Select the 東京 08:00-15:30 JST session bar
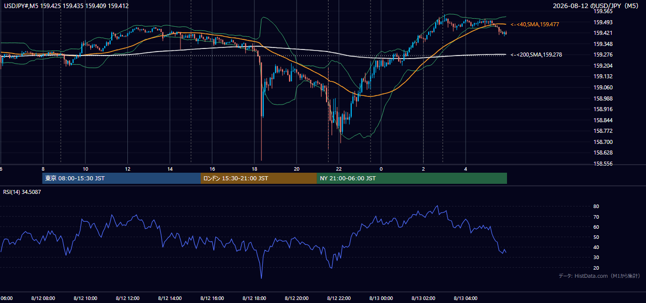646x303 pixels. click(x=121, y=178)
